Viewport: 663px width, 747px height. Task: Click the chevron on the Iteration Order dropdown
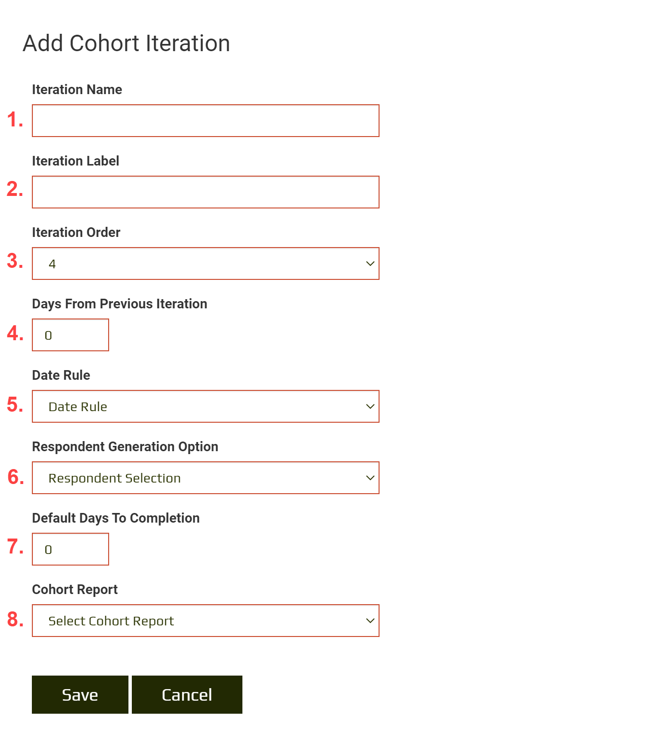(x=370, y=263)
